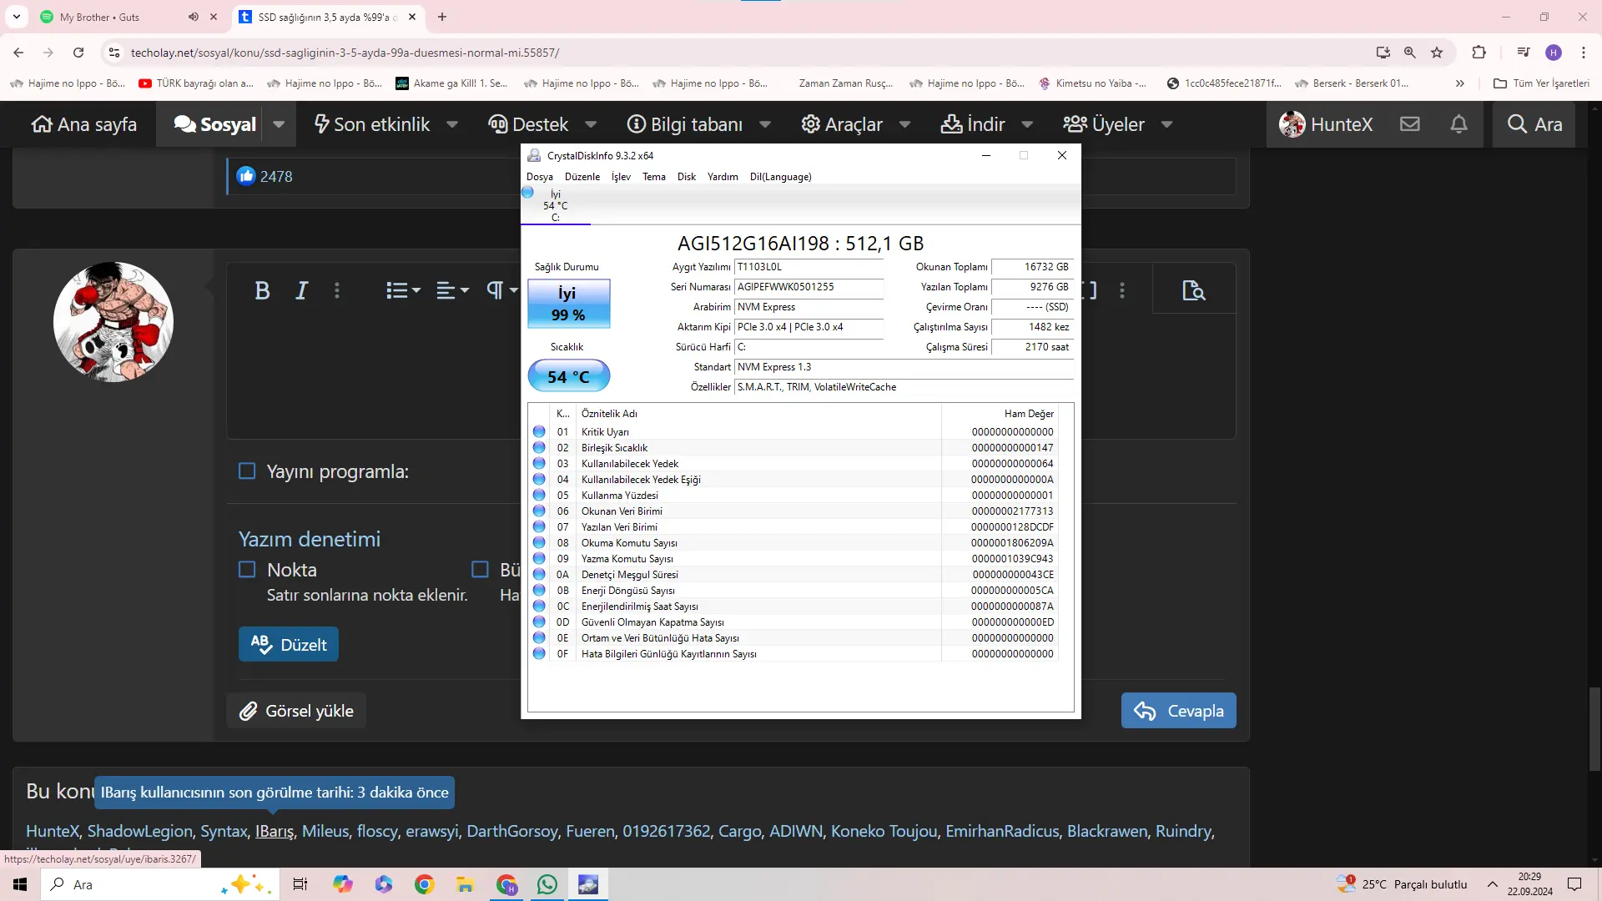Open the Chrome profile avatar H
Image resolution: width=1602 pixels, height=901 pixels.
[x=1554, y=53]
